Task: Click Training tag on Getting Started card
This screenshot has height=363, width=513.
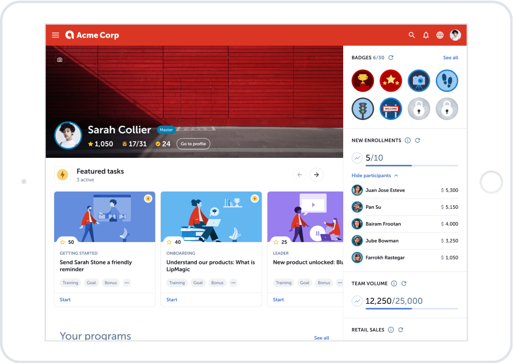Action: coord(70,283)
